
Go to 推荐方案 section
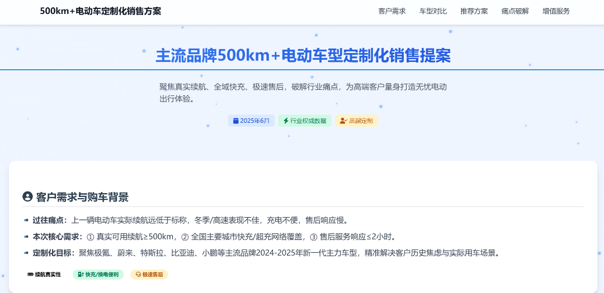[x=474, y=11]
